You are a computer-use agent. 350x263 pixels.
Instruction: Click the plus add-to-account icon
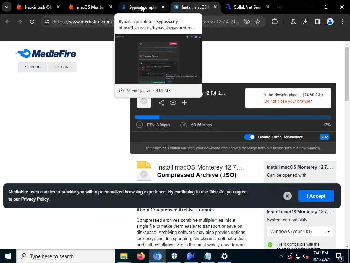[x=184, y=103]
